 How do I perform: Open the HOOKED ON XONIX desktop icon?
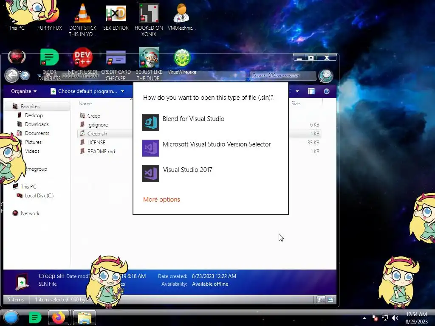coord(149,20)
